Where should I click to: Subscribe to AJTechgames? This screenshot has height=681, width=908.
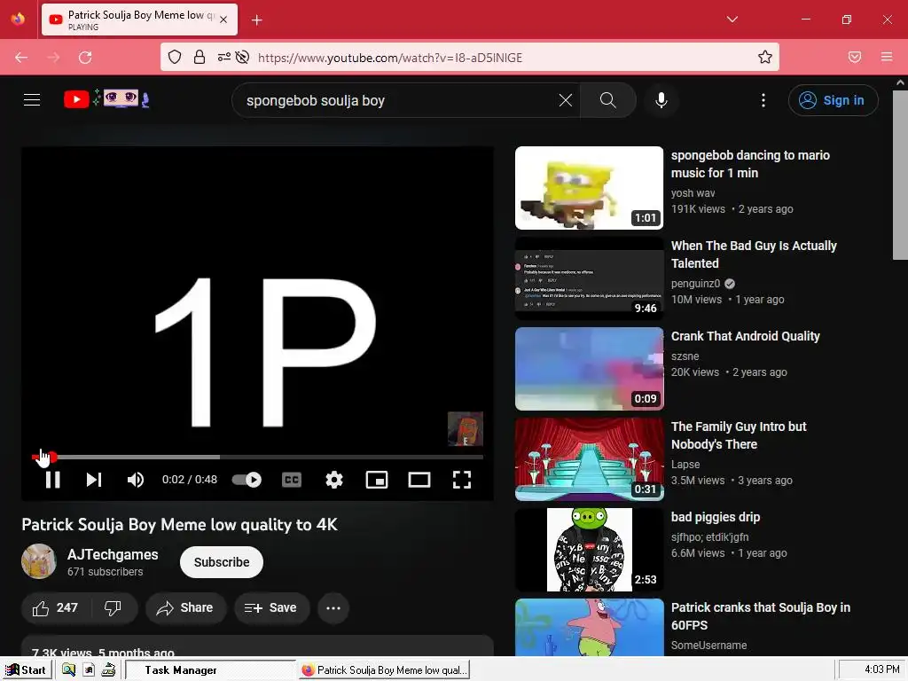pos(222,562)
